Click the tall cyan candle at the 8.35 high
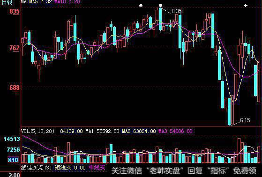This screenshot has width=262, height=177. (160, 19)
